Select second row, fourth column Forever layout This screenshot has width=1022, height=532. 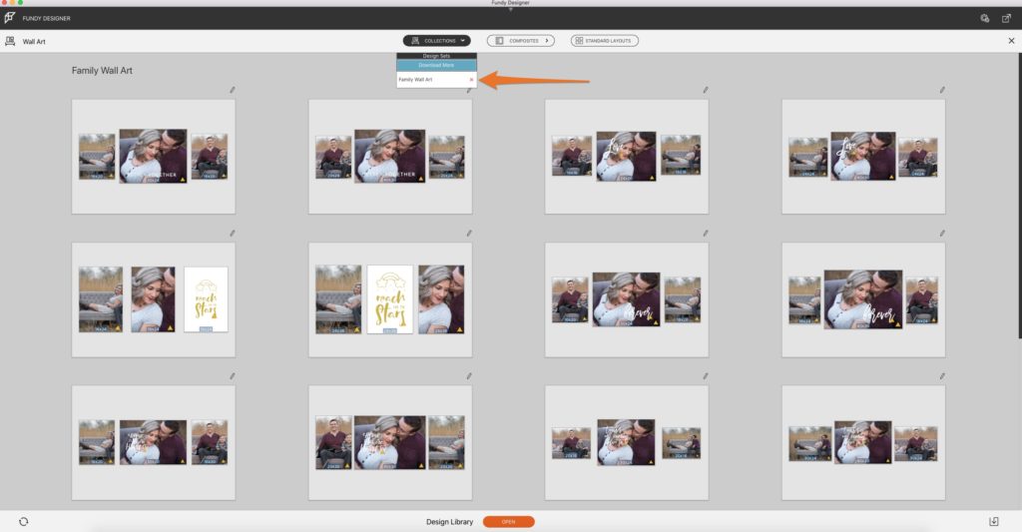pyautogui.click(x=863, y=299)
